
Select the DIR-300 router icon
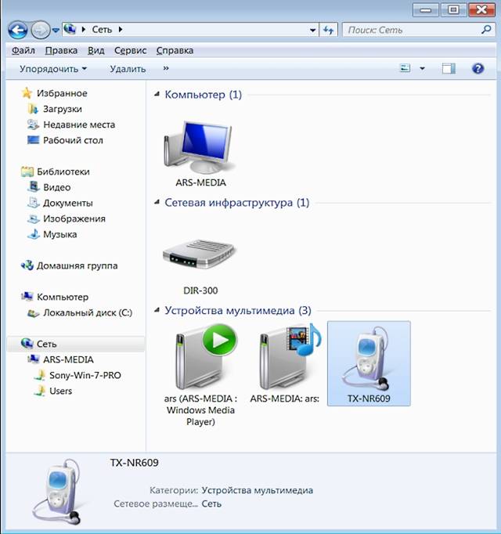pyautogui.click(x=200, y=254)
